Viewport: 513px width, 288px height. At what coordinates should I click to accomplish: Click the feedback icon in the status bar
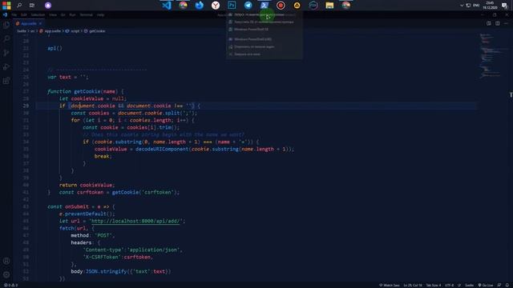[x=499, y=285]
